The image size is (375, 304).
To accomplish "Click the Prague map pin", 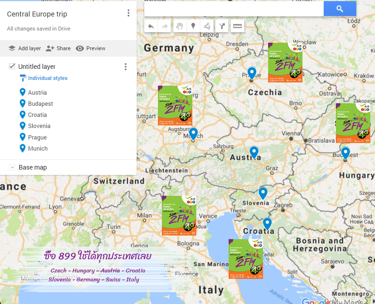I will pos(252,73).
